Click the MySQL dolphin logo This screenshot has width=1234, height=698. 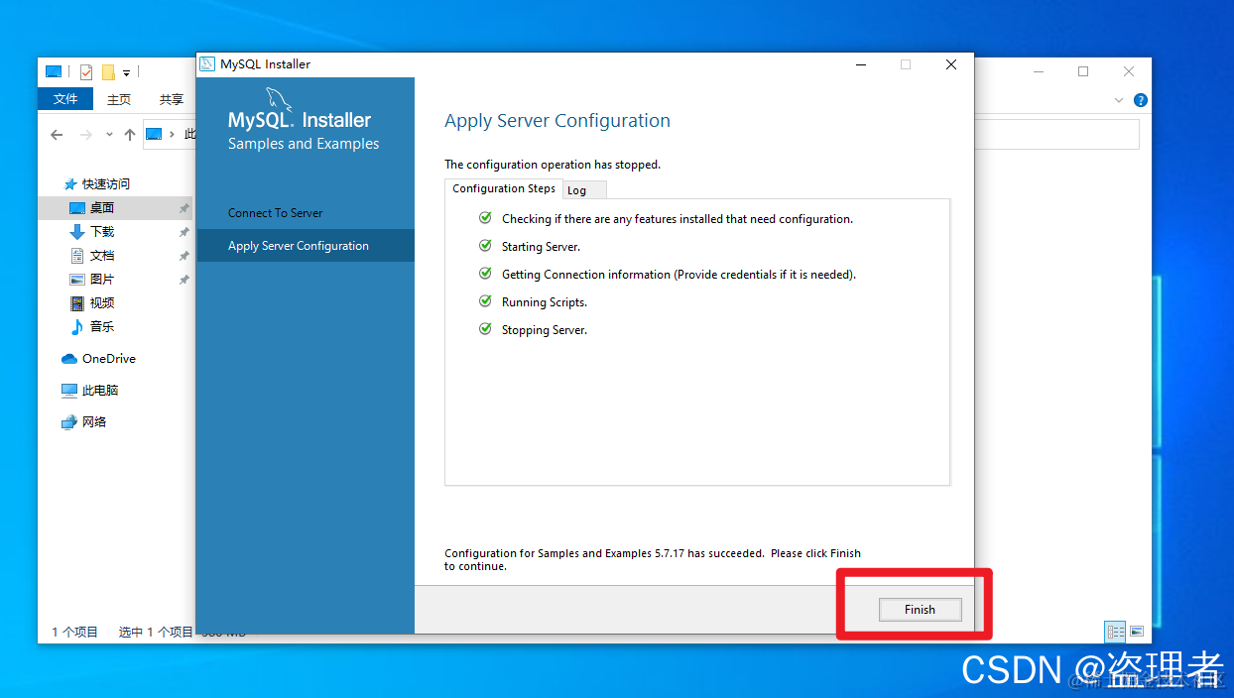280,99
